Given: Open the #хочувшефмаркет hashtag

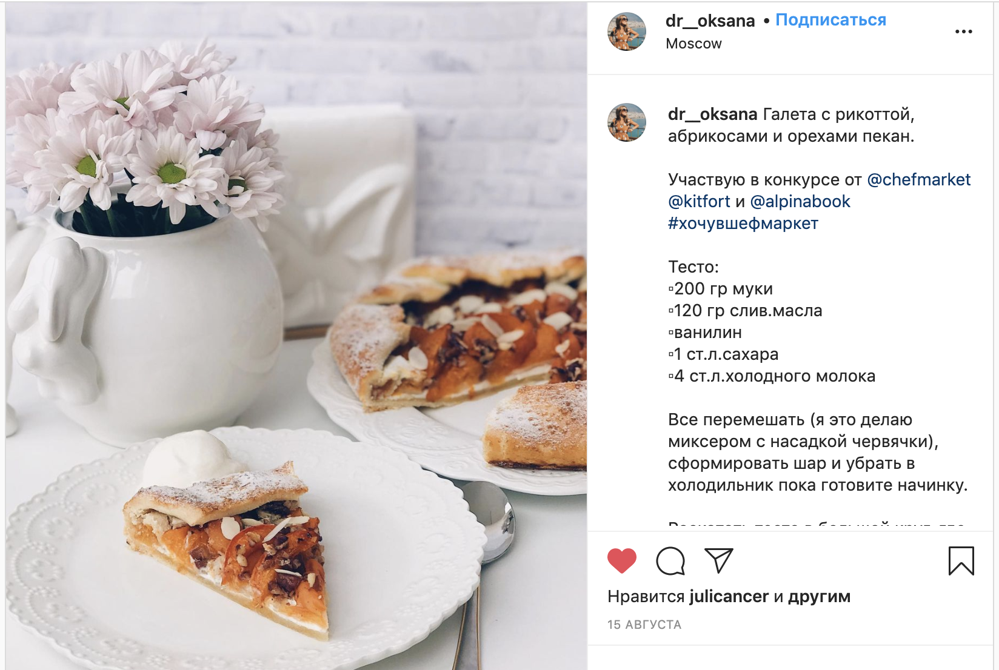Looking at the screenshot, I should 743,224.
